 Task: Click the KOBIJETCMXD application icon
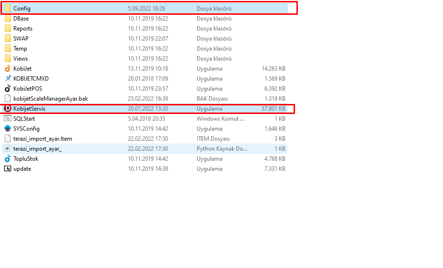8,79
